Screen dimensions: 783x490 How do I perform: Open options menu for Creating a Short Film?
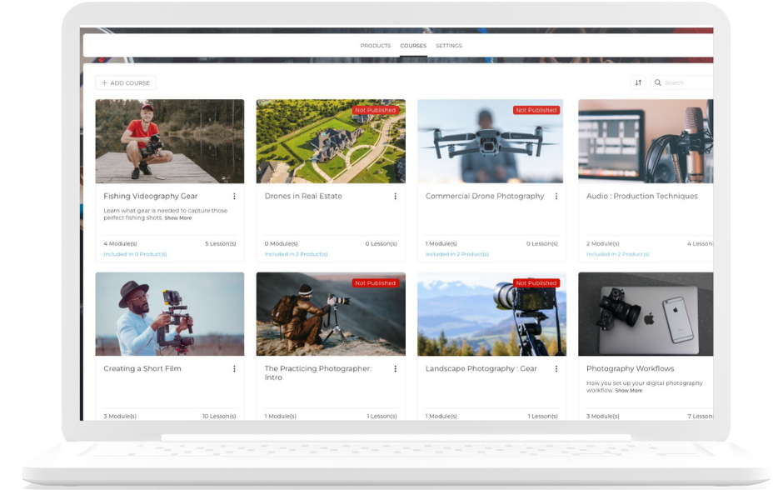click(232, 368)
